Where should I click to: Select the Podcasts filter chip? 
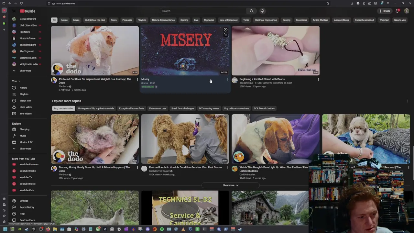coord(127,20)
